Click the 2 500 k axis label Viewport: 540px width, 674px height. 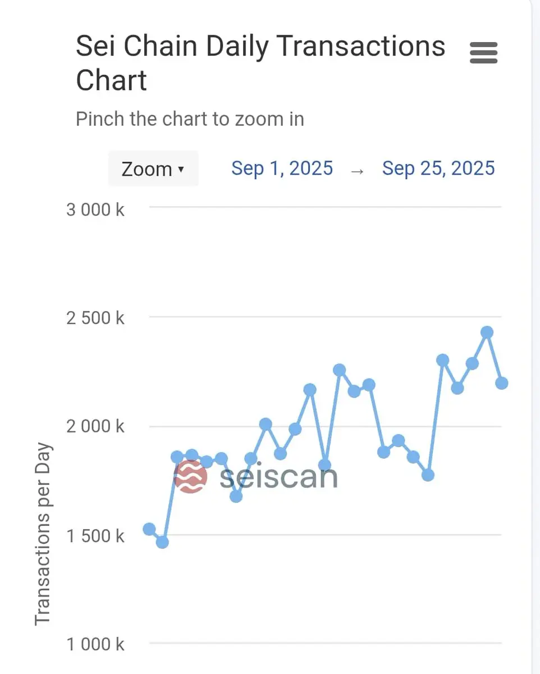pos(95,318)
